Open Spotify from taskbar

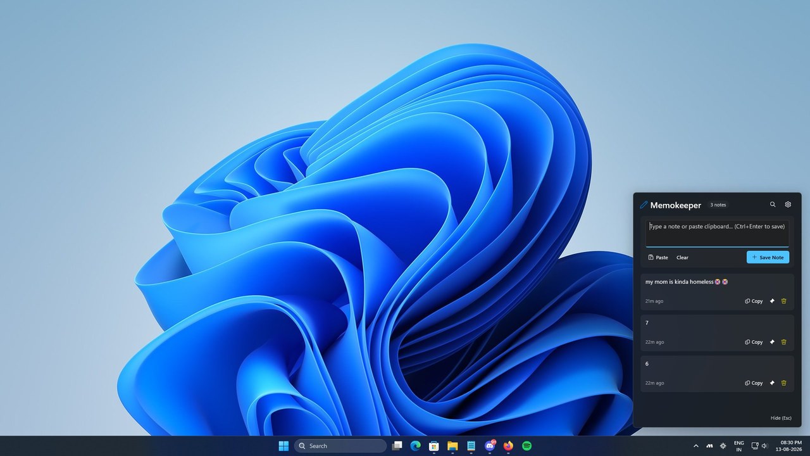tap(526, 446)
